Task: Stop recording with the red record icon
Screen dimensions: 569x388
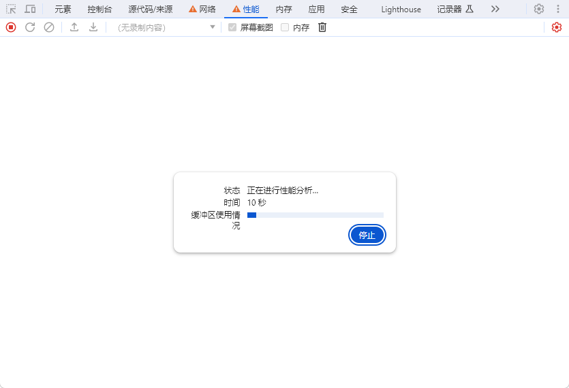Action: (11, 27)
